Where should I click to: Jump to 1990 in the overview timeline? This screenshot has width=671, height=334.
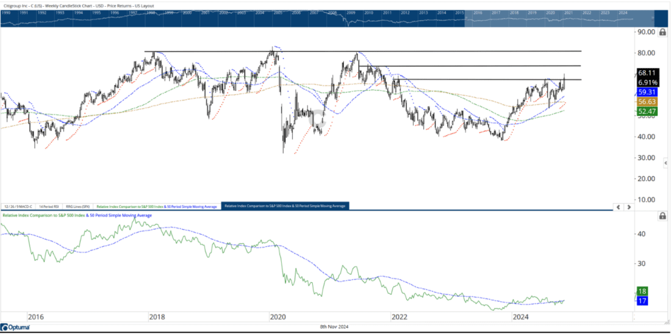tap(6, 13)
